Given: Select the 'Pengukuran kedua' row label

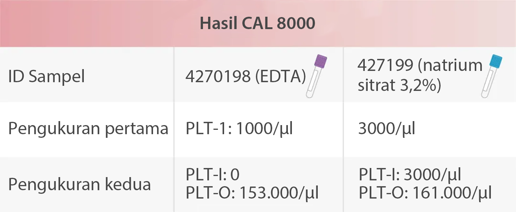Looking at the screenshot, I should pos(79,184).
